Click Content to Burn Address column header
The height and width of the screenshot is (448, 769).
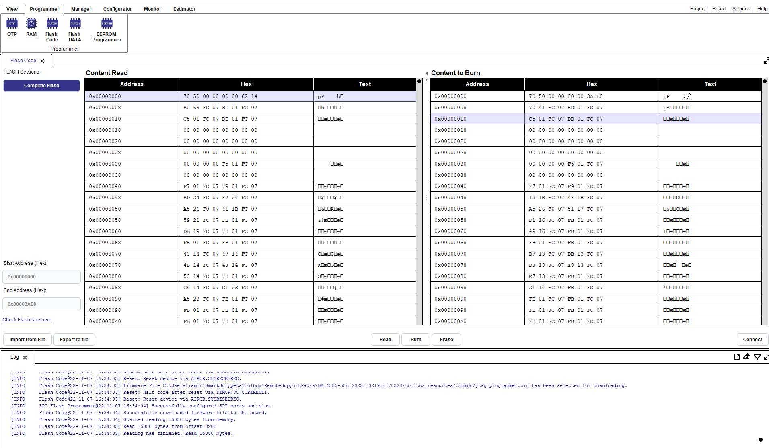(x=477, y=84)
